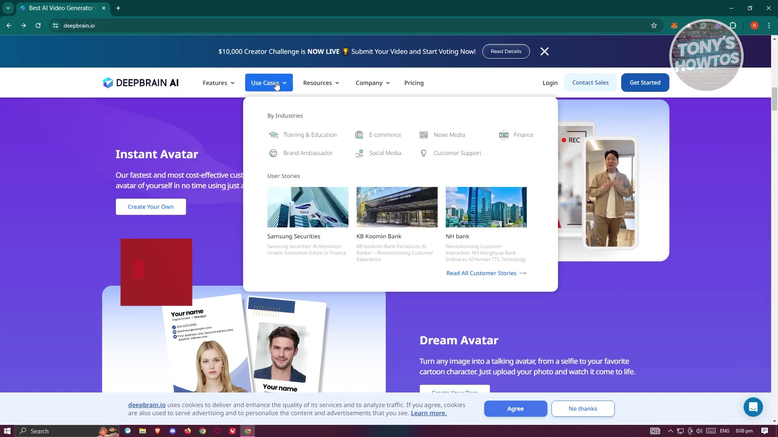Launch Firefox from the taskbar
778x437 pixels.
[x=188, y=431]
